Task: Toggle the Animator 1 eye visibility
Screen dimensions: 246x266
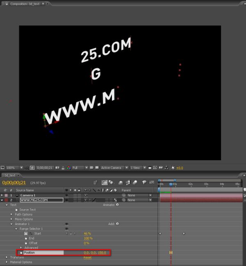Action: click(x=66, y=224)
